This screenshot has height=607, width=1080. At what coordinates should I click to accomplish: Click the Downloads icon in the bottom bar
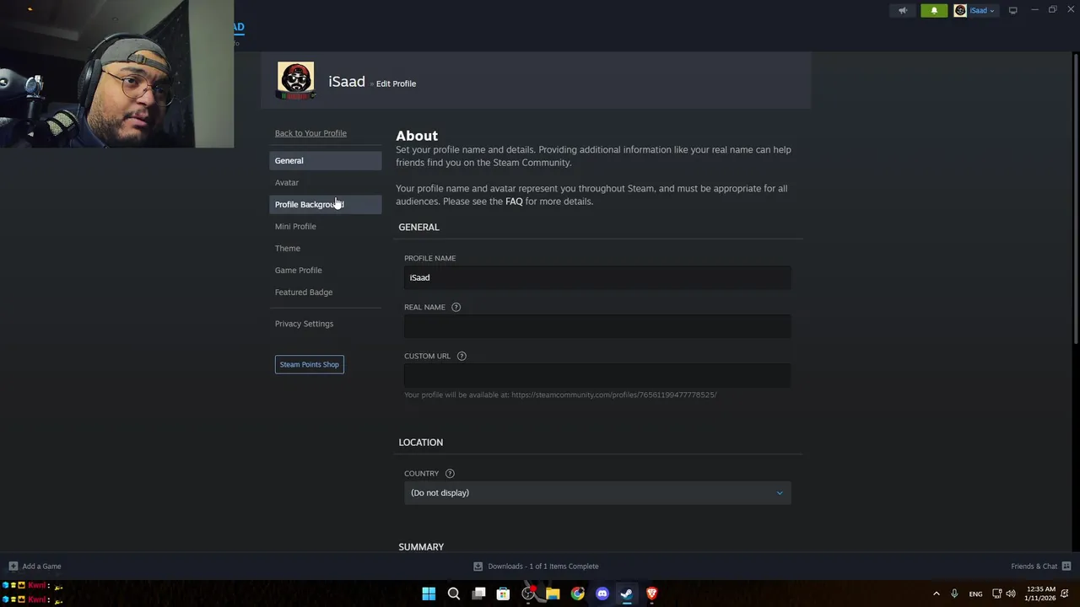click(478, 567)
